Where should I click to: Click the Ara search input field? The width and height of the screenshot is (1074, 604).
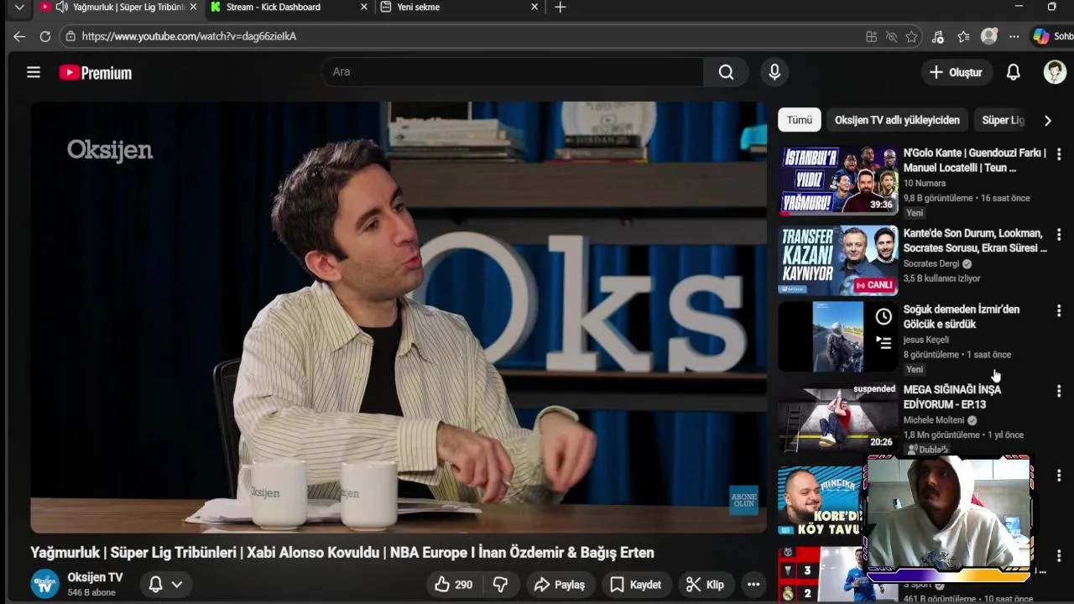click(512, 72)
